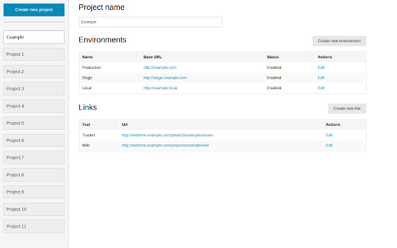The width and height of the screenshot is (397, 248).
Task: Open Project 5 from the list
Action: click(x=34, y=123)
